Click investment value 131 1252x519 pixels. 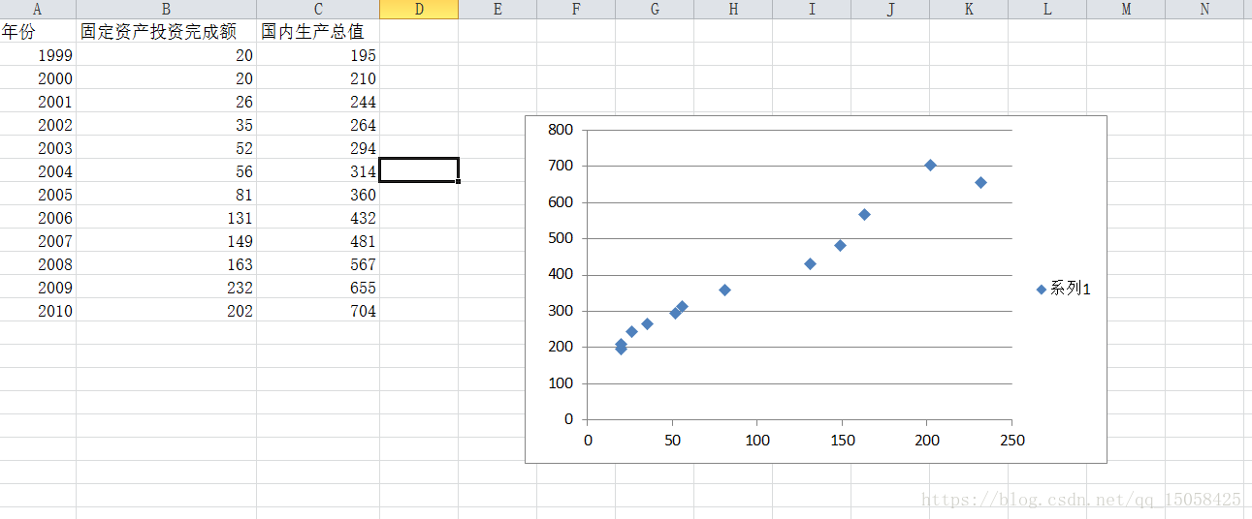point(166,217)
